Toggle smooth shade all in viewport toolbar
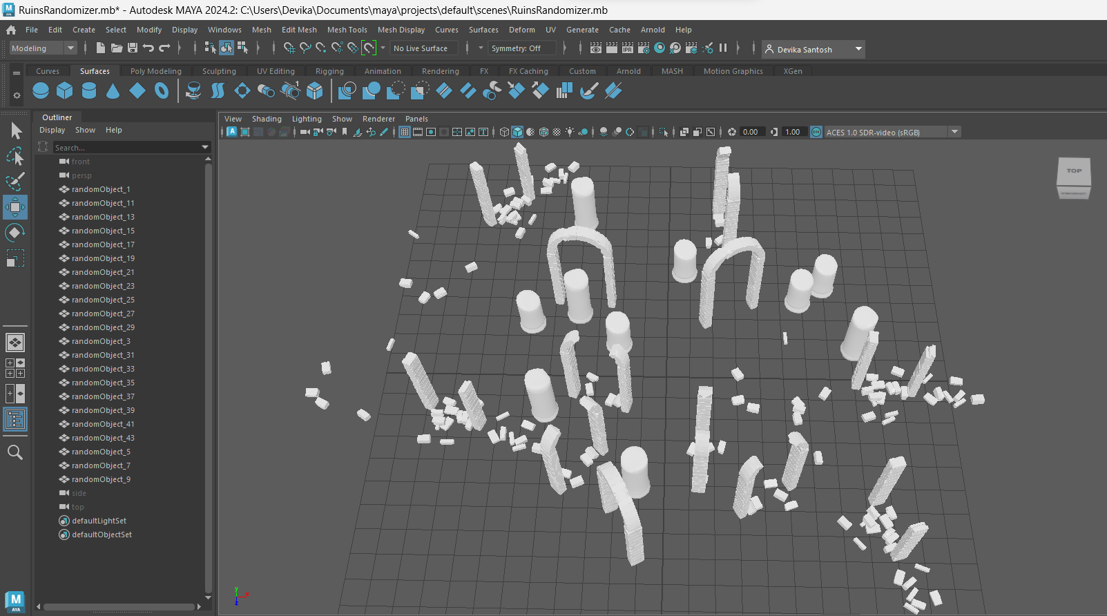1107x616 pixels. (x=517, y=132)
